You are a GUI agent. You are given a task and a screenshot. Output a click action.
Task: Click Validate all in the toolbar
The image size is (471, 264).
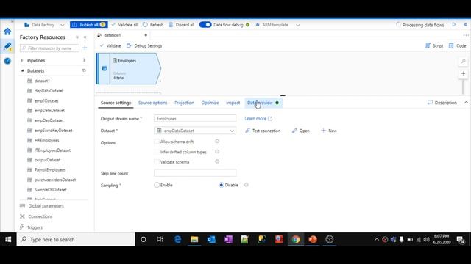(124, 25)
